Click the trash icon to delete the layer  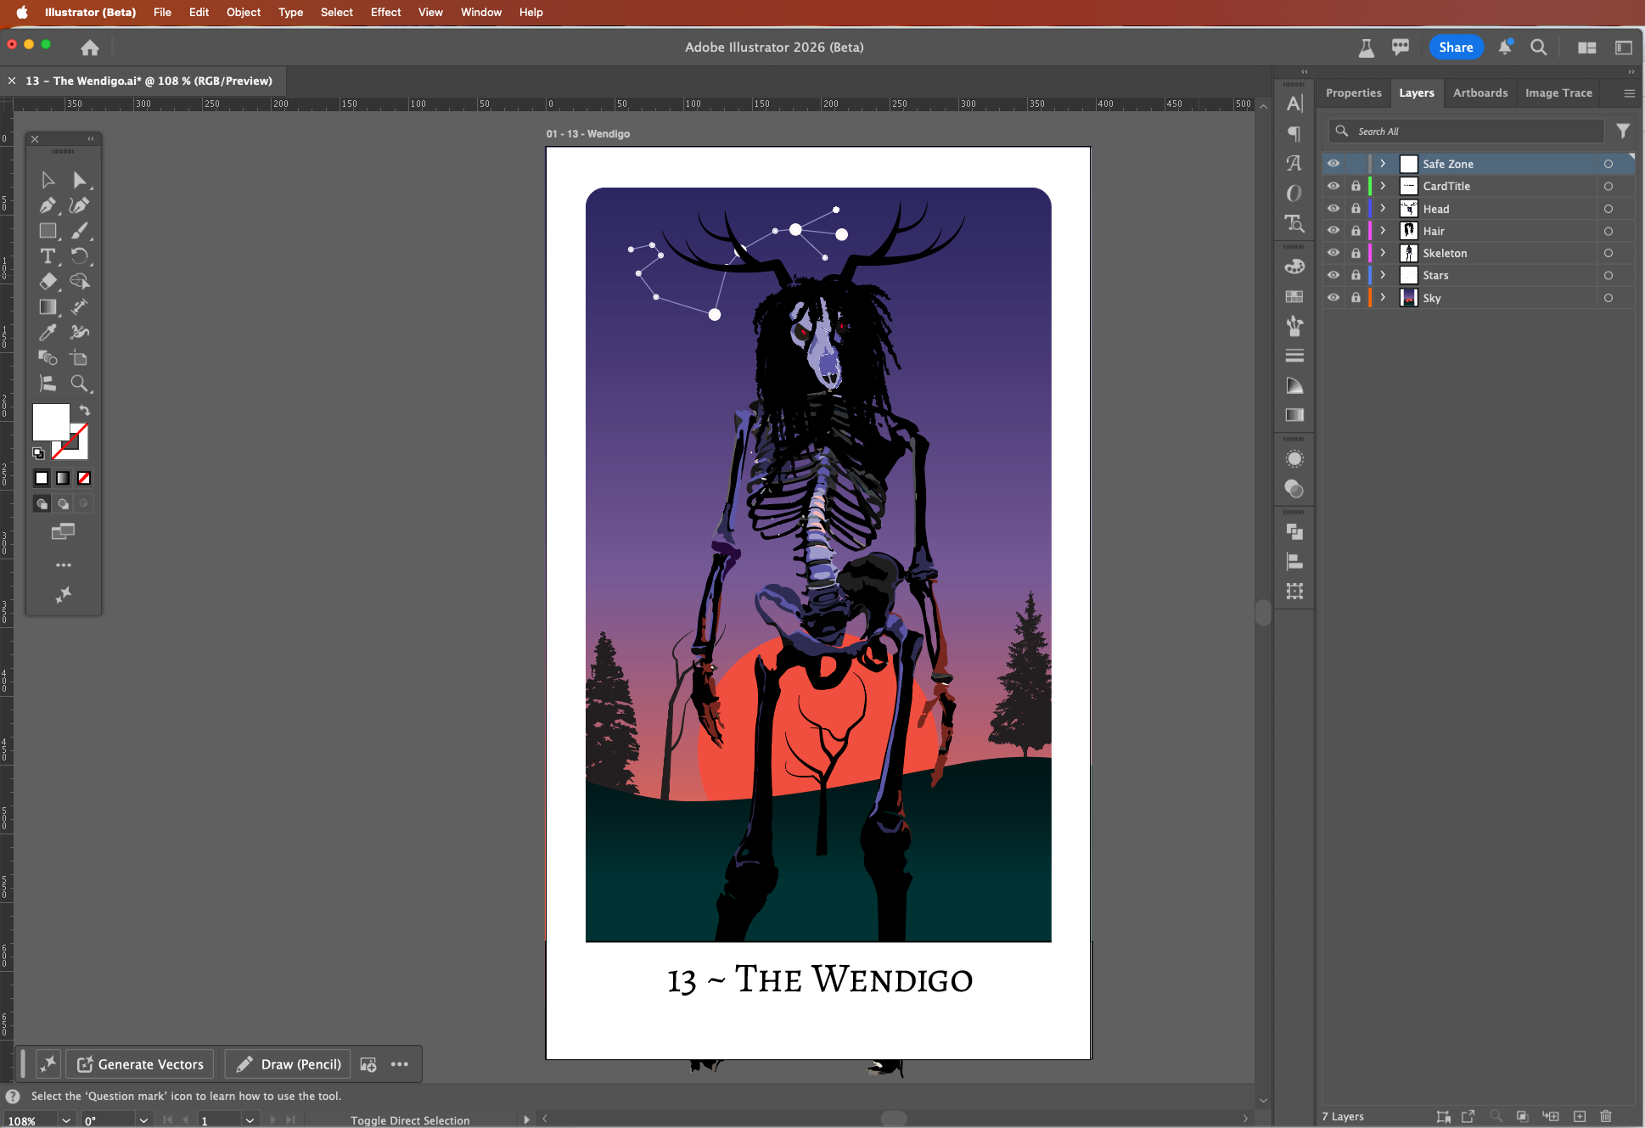click(x=1605, y=1116)
